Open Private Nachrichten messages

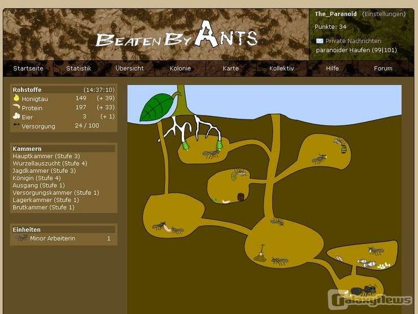pos(353,41)
